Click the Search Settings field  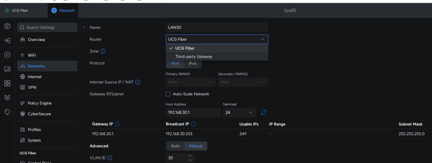[47, 27]
